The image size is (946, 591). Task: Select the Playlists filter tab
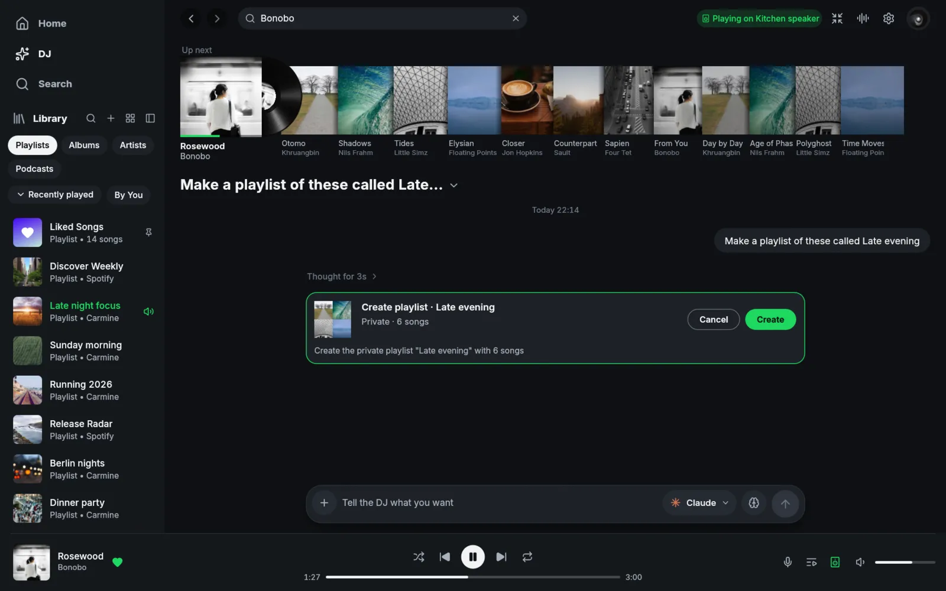point(33,145)
